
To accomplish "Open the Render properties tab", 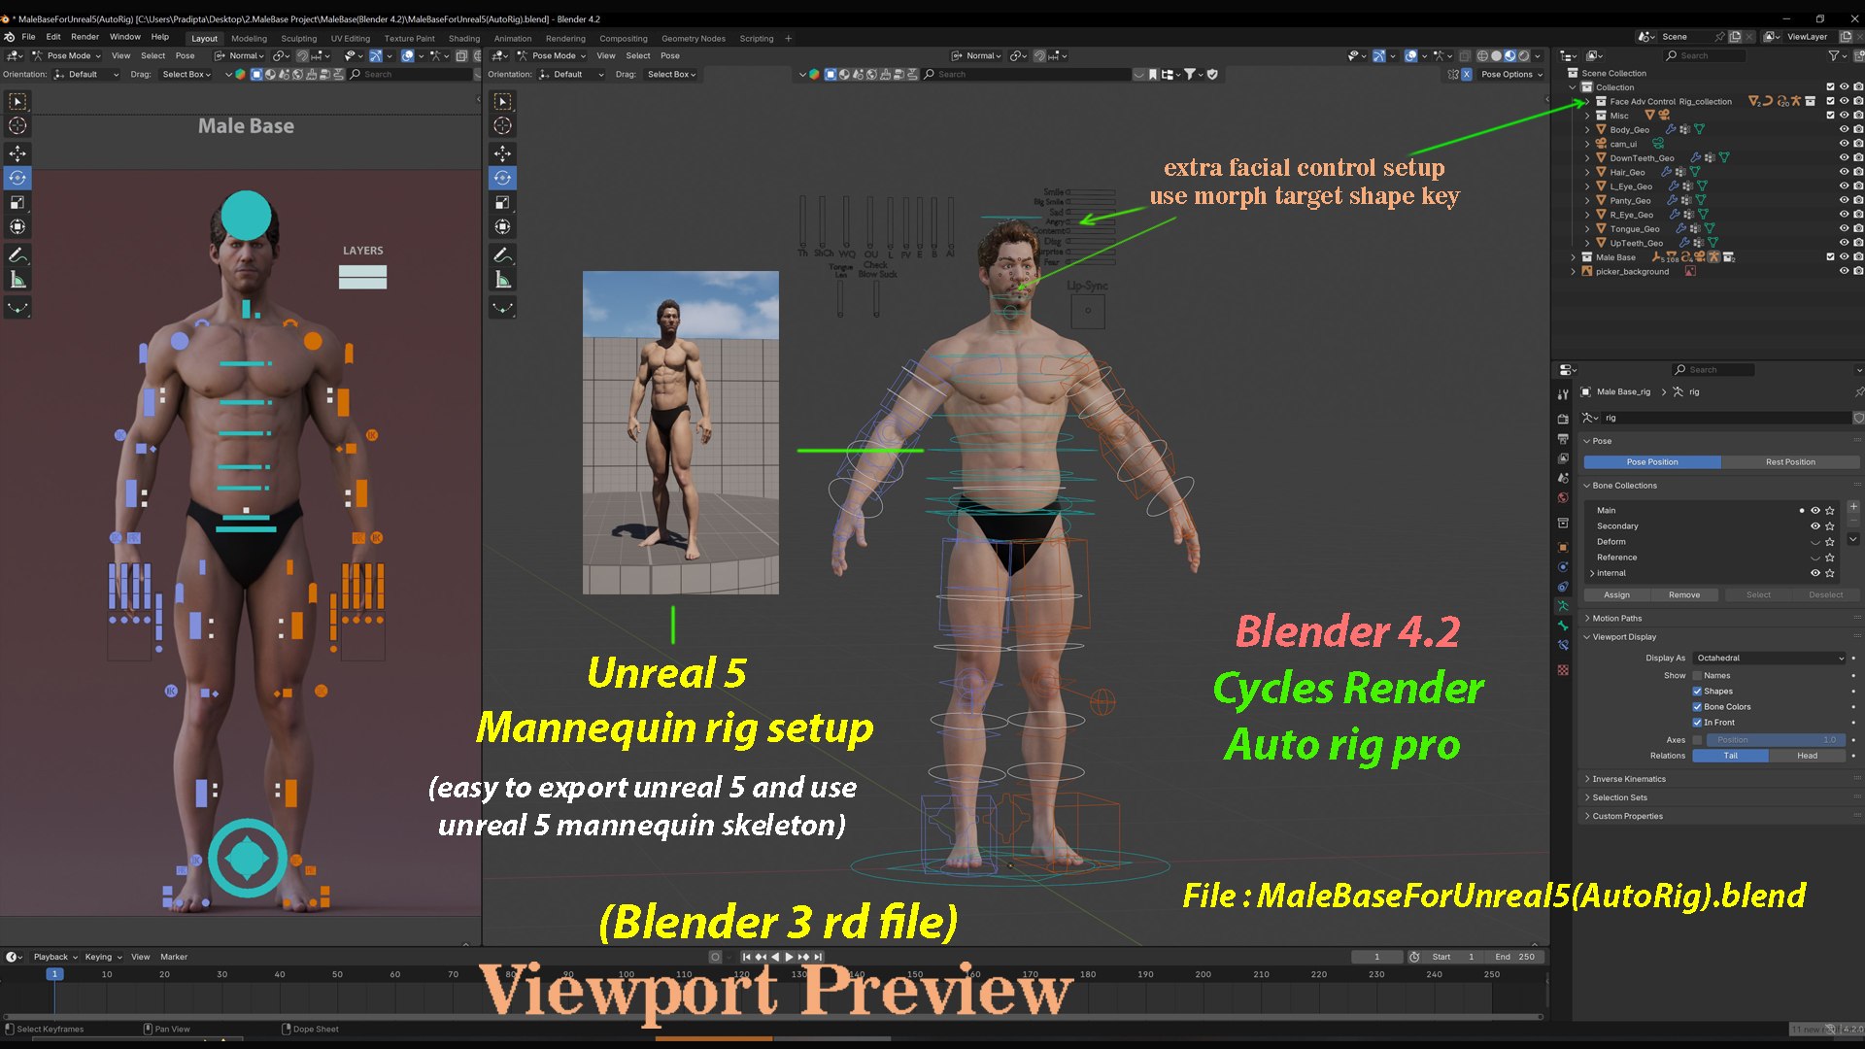I will point(1563,420).
